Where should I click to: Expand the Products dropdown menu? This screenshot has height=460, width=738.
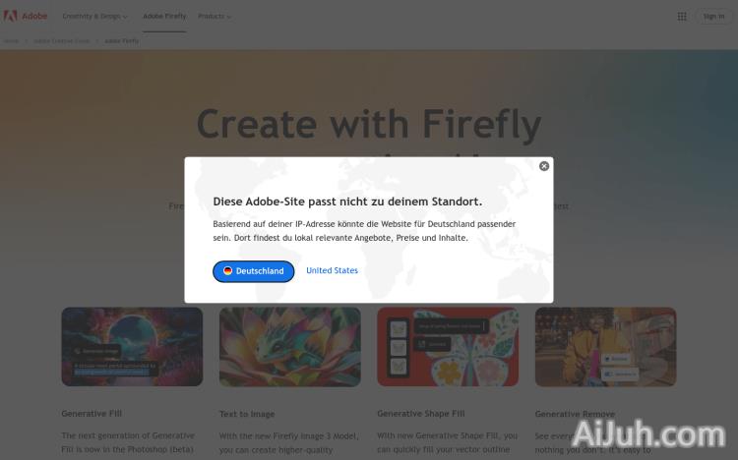[215, 17]
